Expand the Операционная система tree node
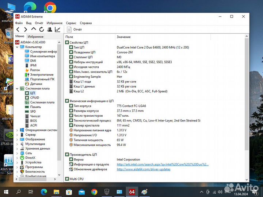The image size is (263, 197). pos(17,130)
